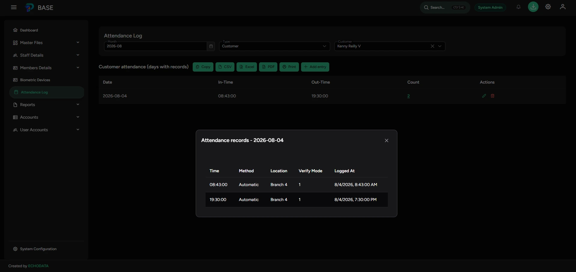The height and width of the screenshot is (272, 576).
Task: Edit the 2026-08-04 attendance row
Action: click(484, 96)
